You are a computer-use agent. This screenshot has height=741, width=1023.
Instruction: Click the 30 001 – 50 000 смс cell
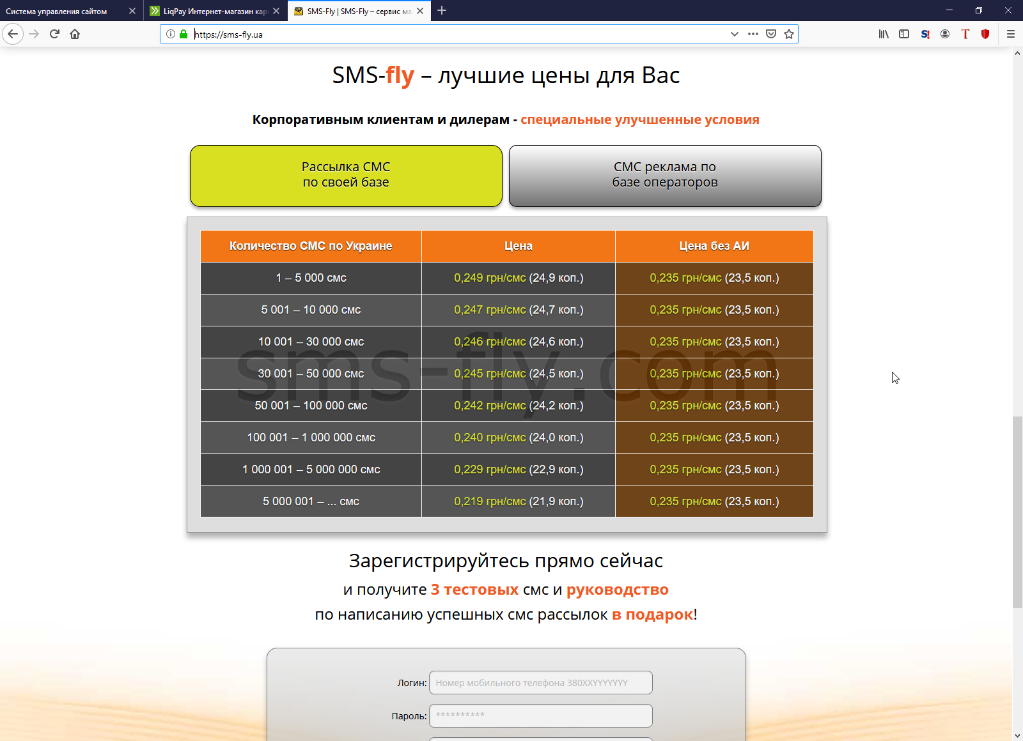[x=311, y=374]
